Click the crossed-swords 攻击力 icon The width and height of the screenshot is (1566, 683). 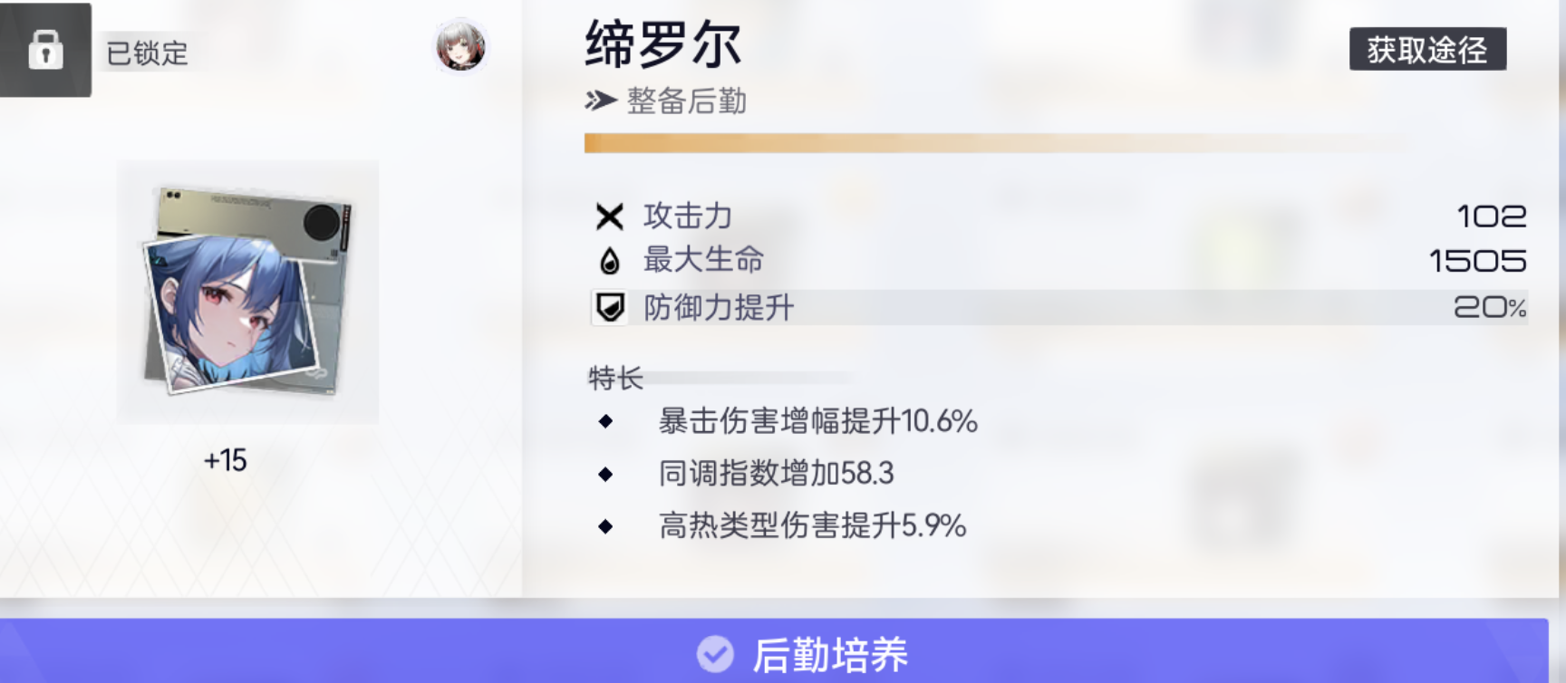click(610, 216)
